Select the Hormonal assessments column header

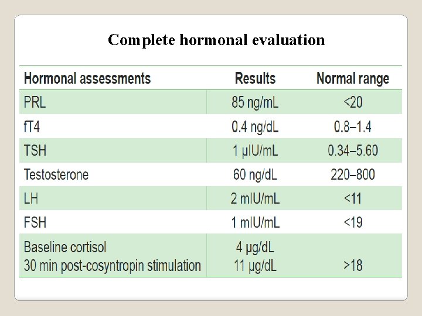pyautogui.click(x=87, y=78)
